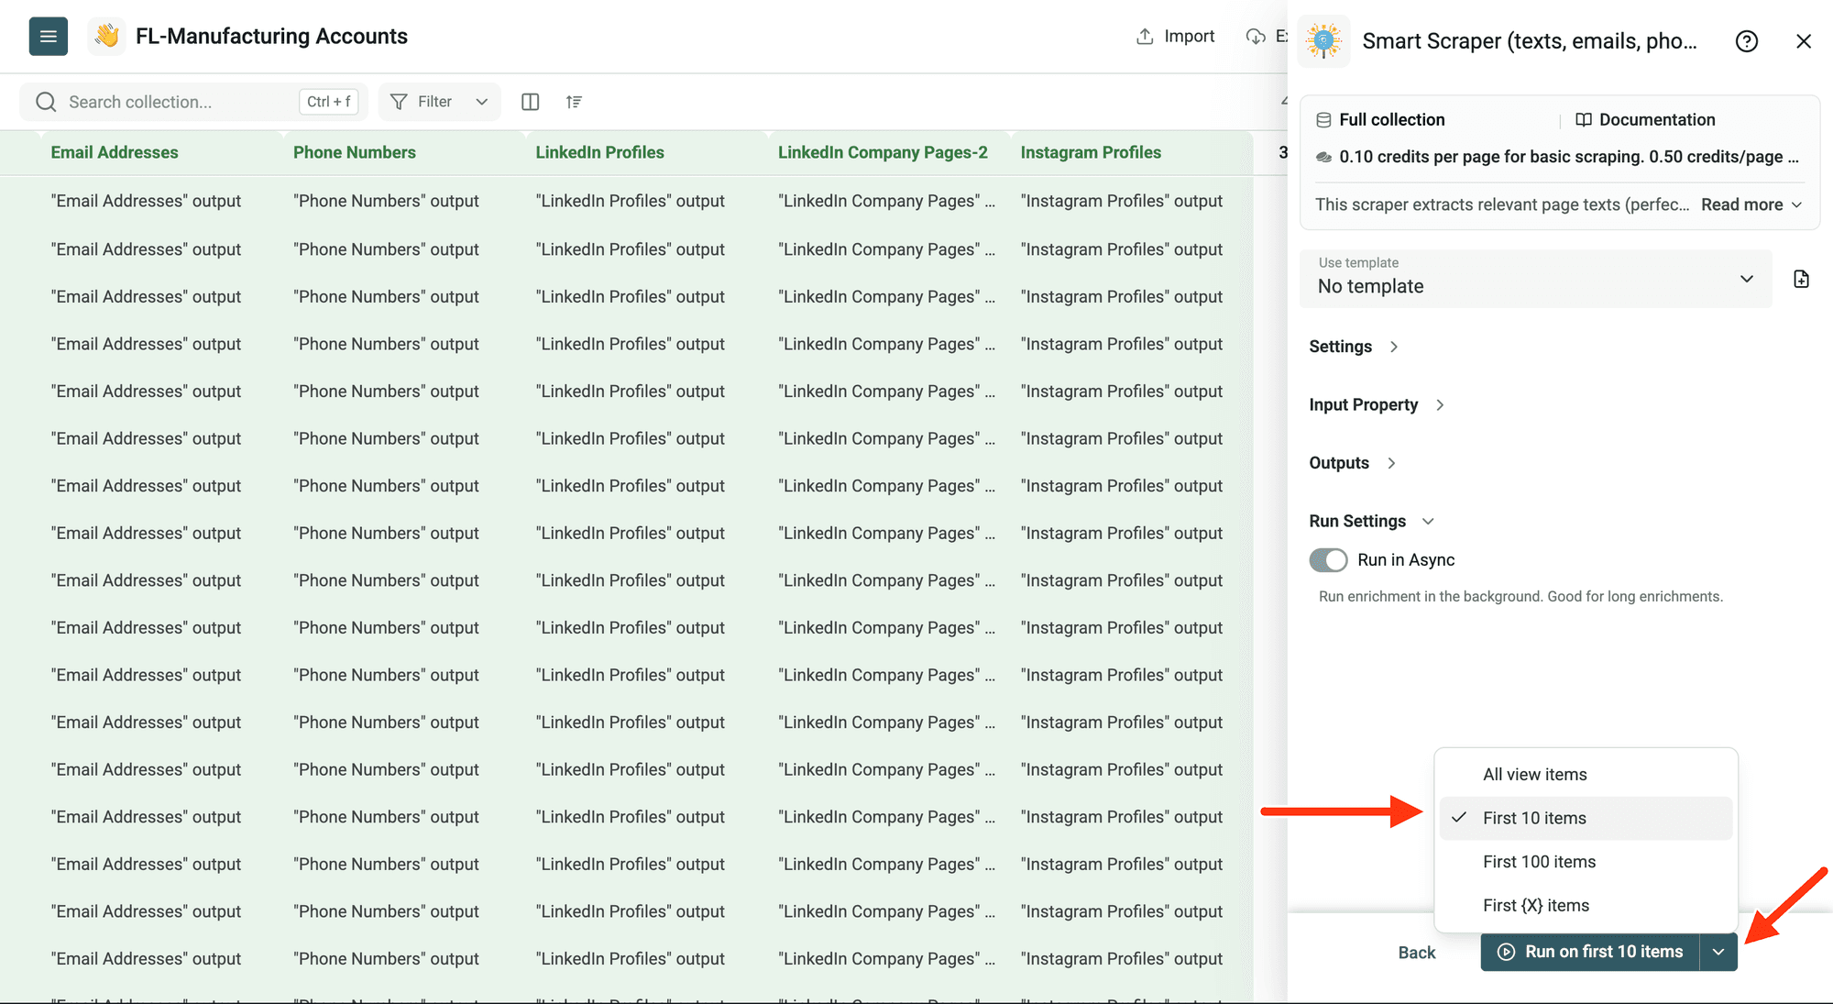Close the Smart Scraper panel

pyautogui.click(x=1804, y=41)
